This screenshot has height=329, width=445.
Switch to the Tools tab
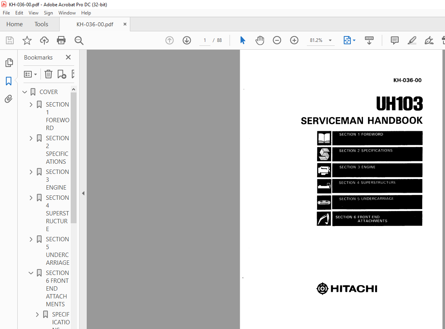click(x=42, y=24)
